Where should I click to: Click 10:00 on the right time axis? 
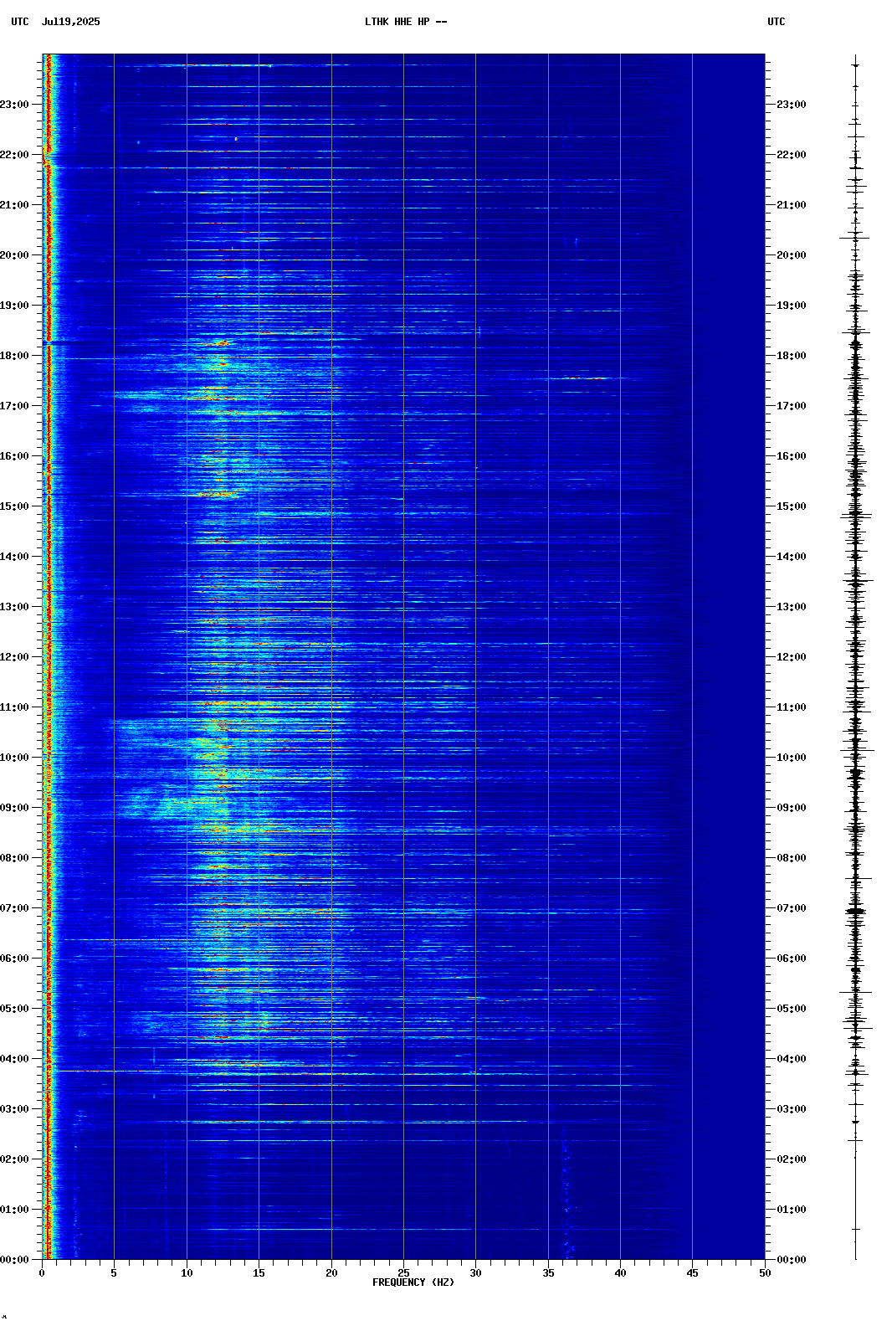(x=792, y=758)
